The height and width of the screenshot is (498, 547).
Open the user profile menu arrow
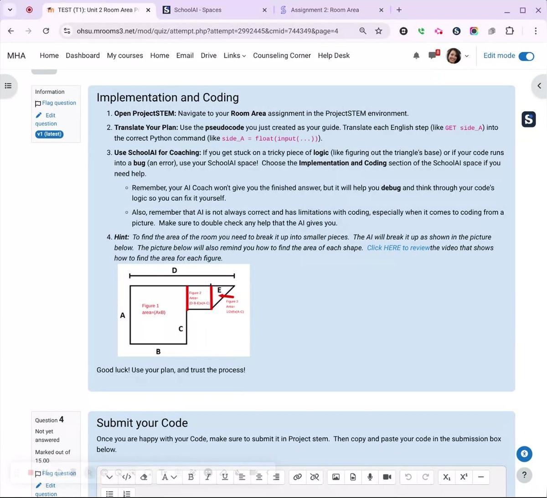466,56
